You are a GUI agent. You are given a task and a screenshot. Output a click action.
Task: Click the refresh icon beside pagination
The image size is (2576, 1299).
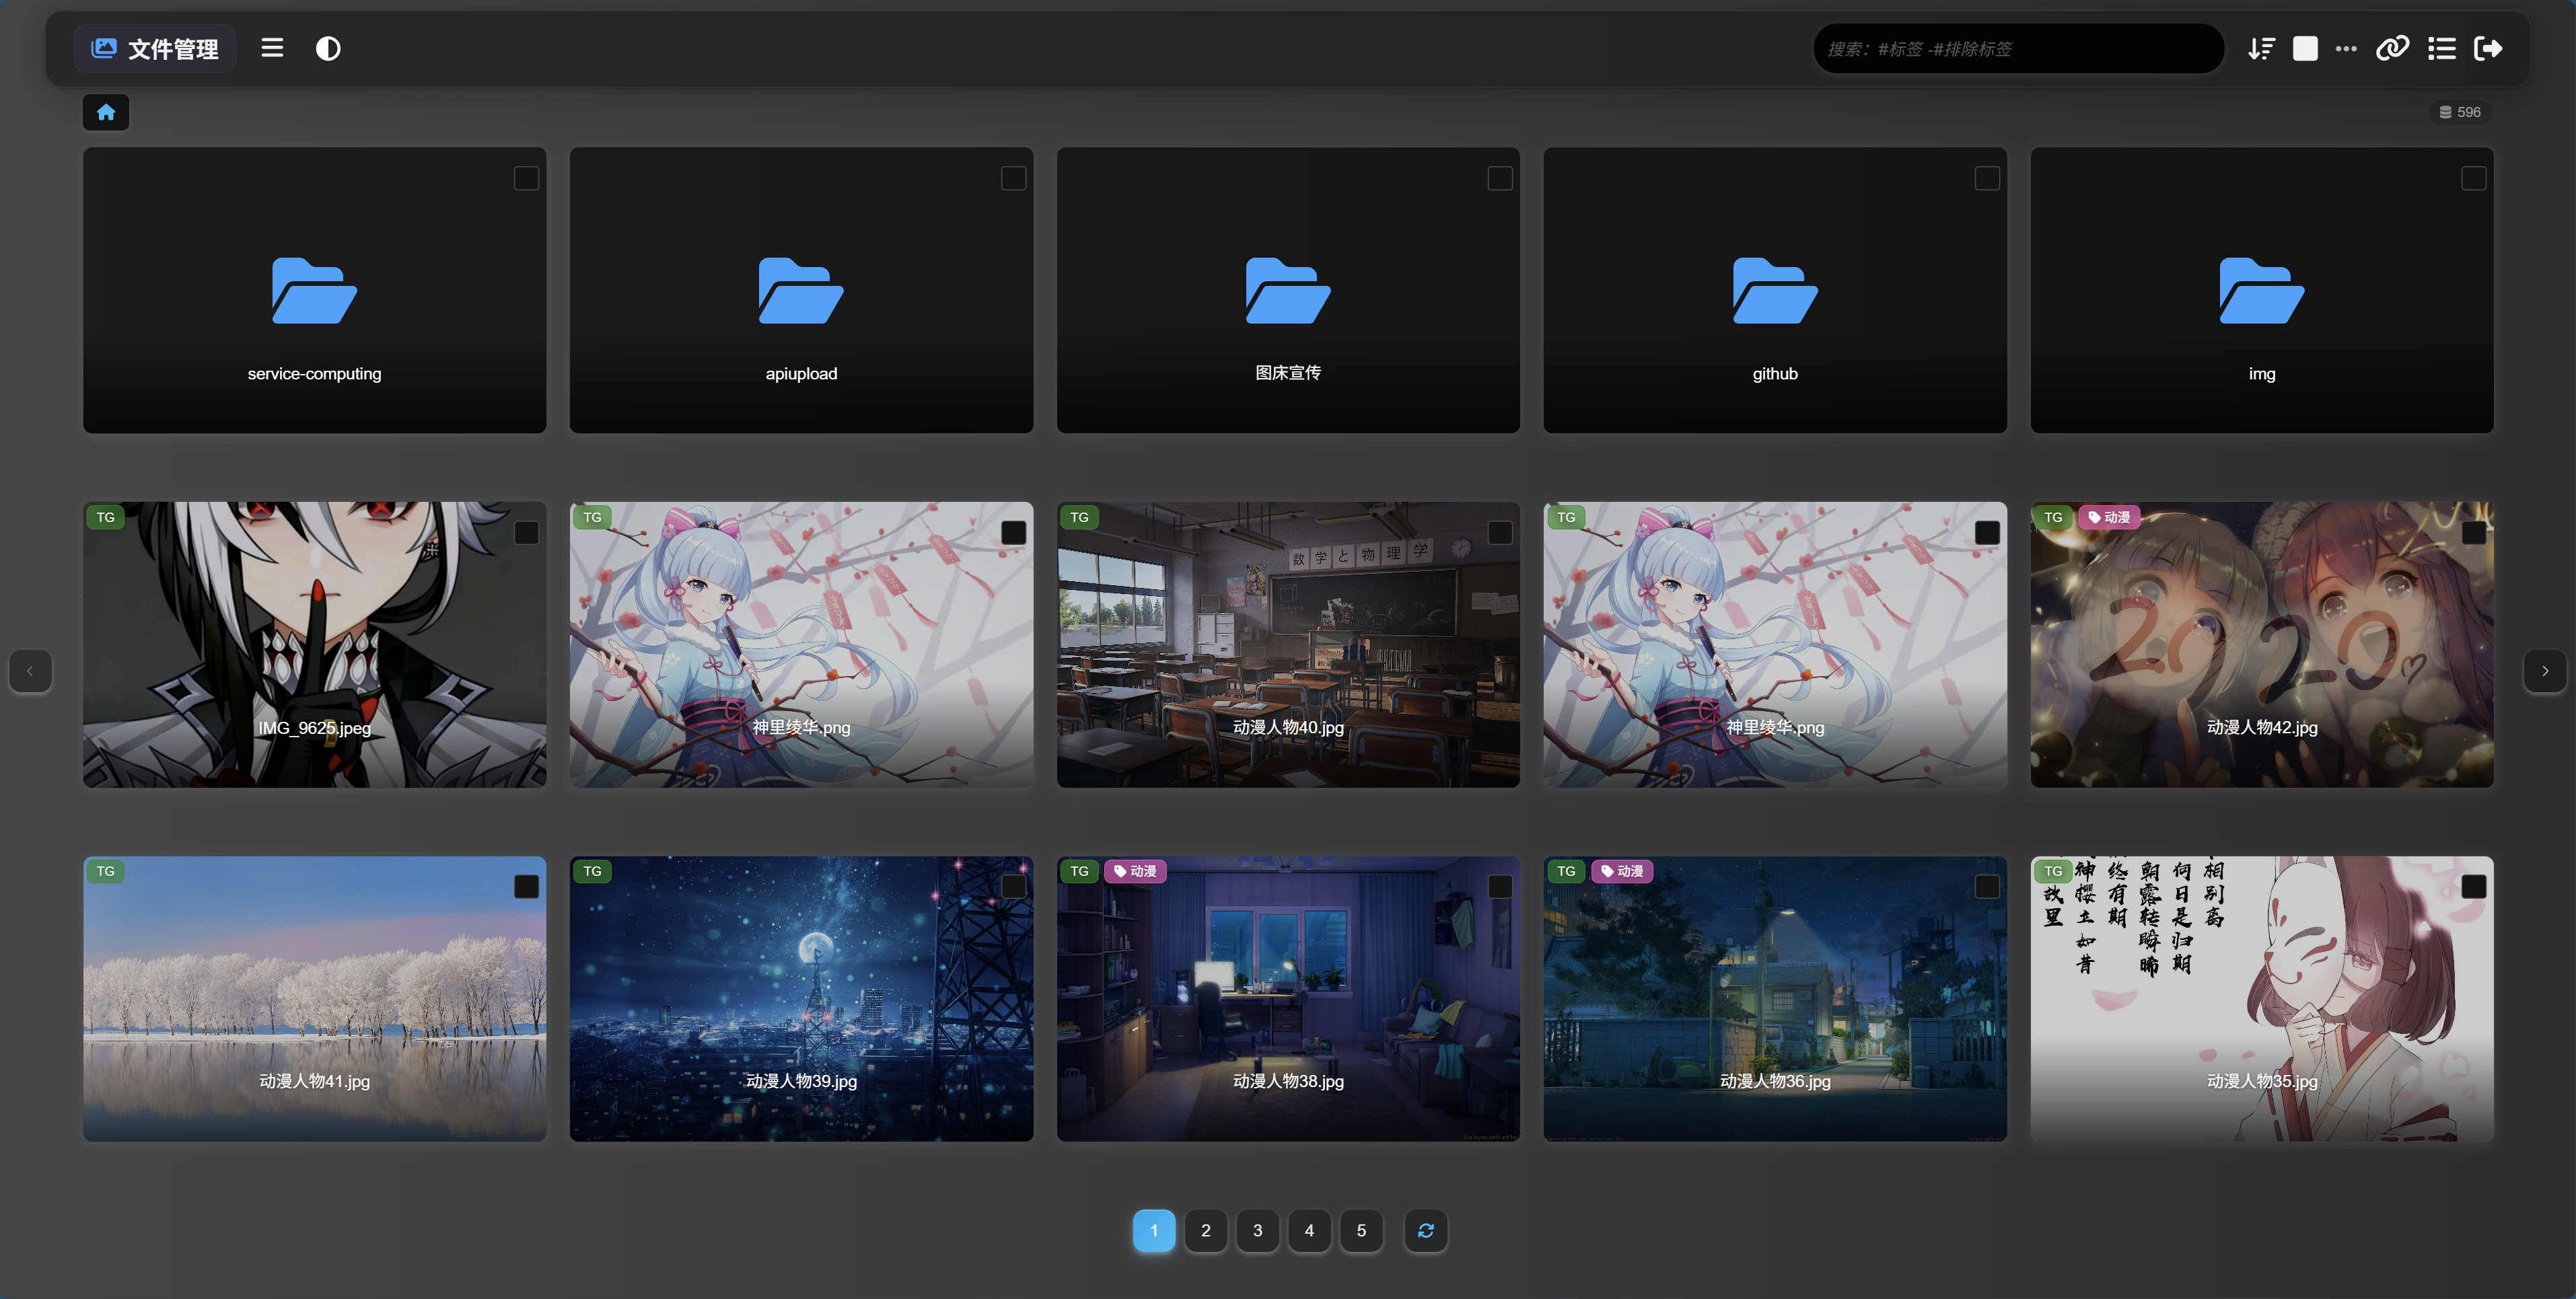click(1425, 1230)
